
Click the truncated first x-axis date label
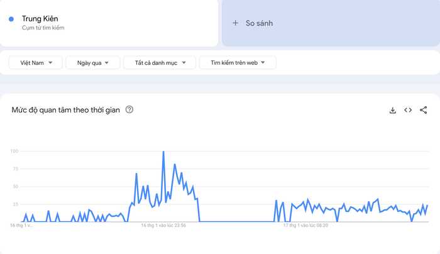point(21,225)
